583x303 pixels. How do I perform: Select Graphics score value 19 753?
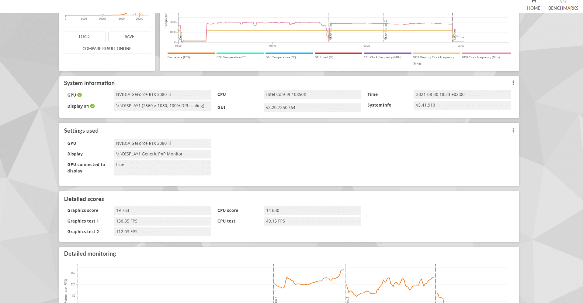pos(162,210)
